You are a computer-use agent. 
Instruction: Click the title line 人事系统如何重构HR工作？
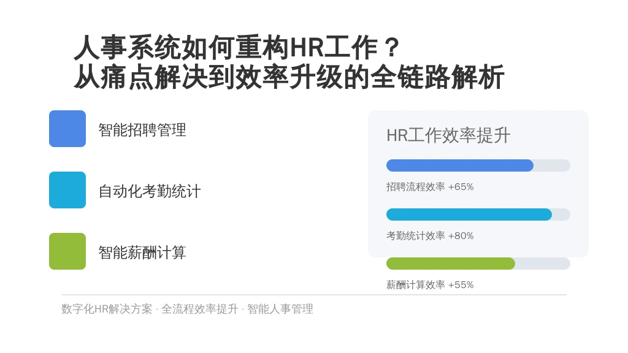click(x=237, y=48)
